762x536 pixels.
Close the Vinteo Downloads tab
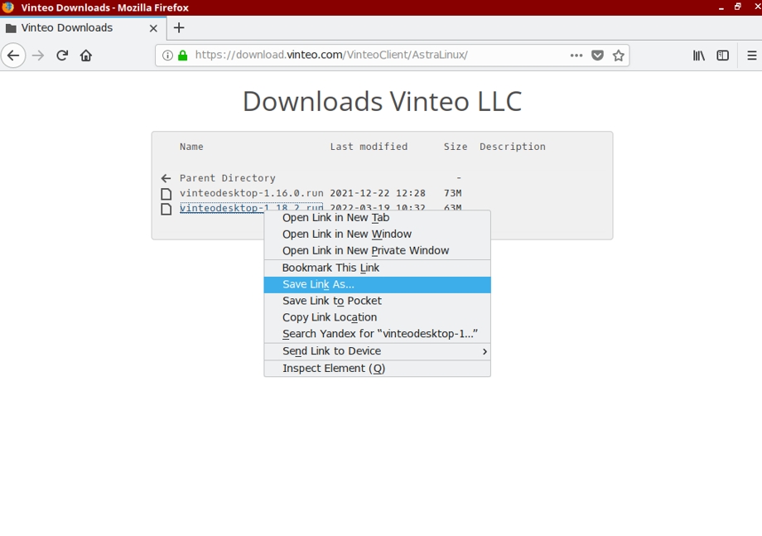pyautogui.click(x=153, y=28)
